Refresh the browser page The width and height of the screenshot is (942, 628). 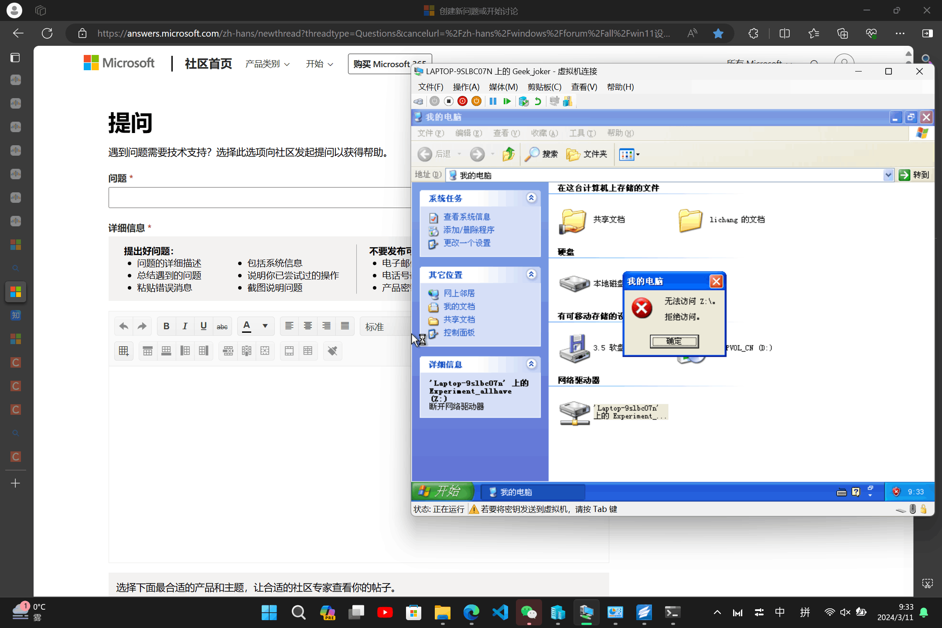47,33
